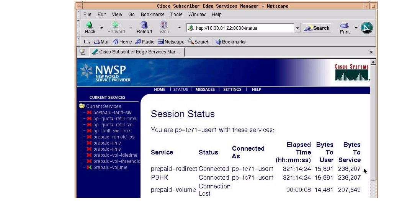The image size is (420, 201).
Task: Click the PBHK service name in table
Action: (160, 177)
